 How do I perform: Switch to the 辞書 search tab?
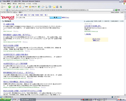(x=33, y=15)
